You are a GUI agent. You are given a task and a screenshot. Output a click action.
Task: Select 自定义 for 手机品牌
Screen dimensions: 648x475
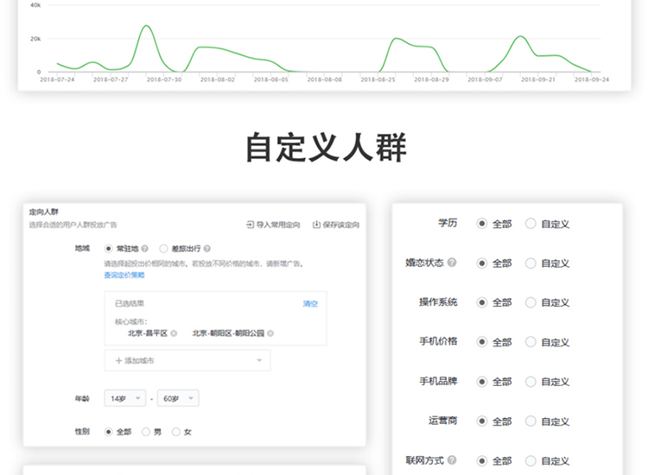coord(530,382)
